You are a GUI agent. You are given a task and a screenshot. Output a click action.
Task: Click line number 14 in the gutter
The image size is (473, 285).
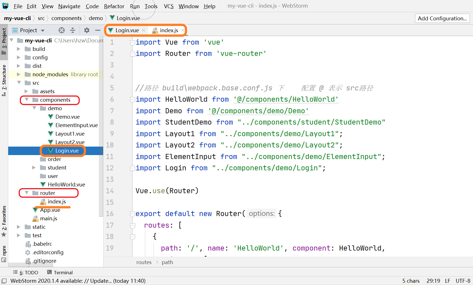point(110,191)
